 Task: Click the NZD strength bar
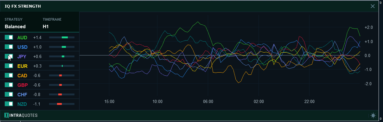62,104
